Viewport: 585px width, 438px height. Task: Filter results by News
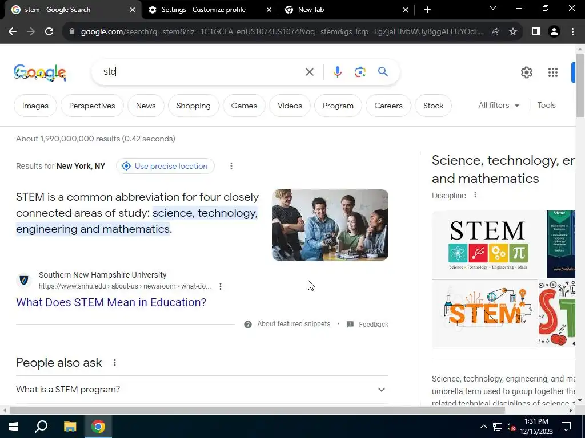[146, 106]
